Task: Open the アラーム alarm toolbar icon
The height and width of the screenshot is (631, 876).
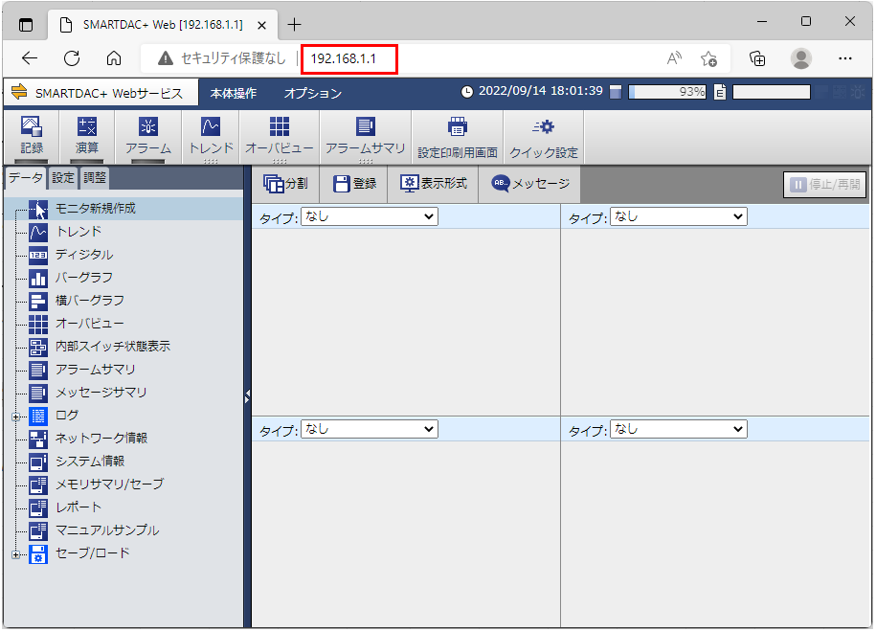Action: point(147,136)
